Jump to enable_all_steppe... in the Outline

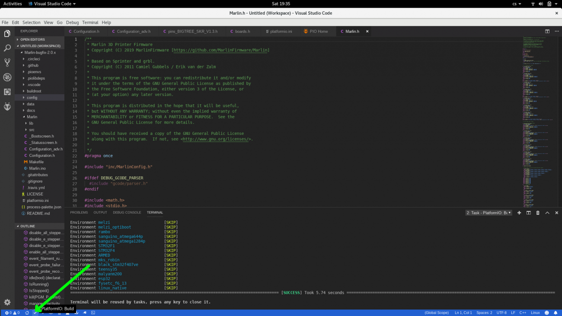point(39,252)
